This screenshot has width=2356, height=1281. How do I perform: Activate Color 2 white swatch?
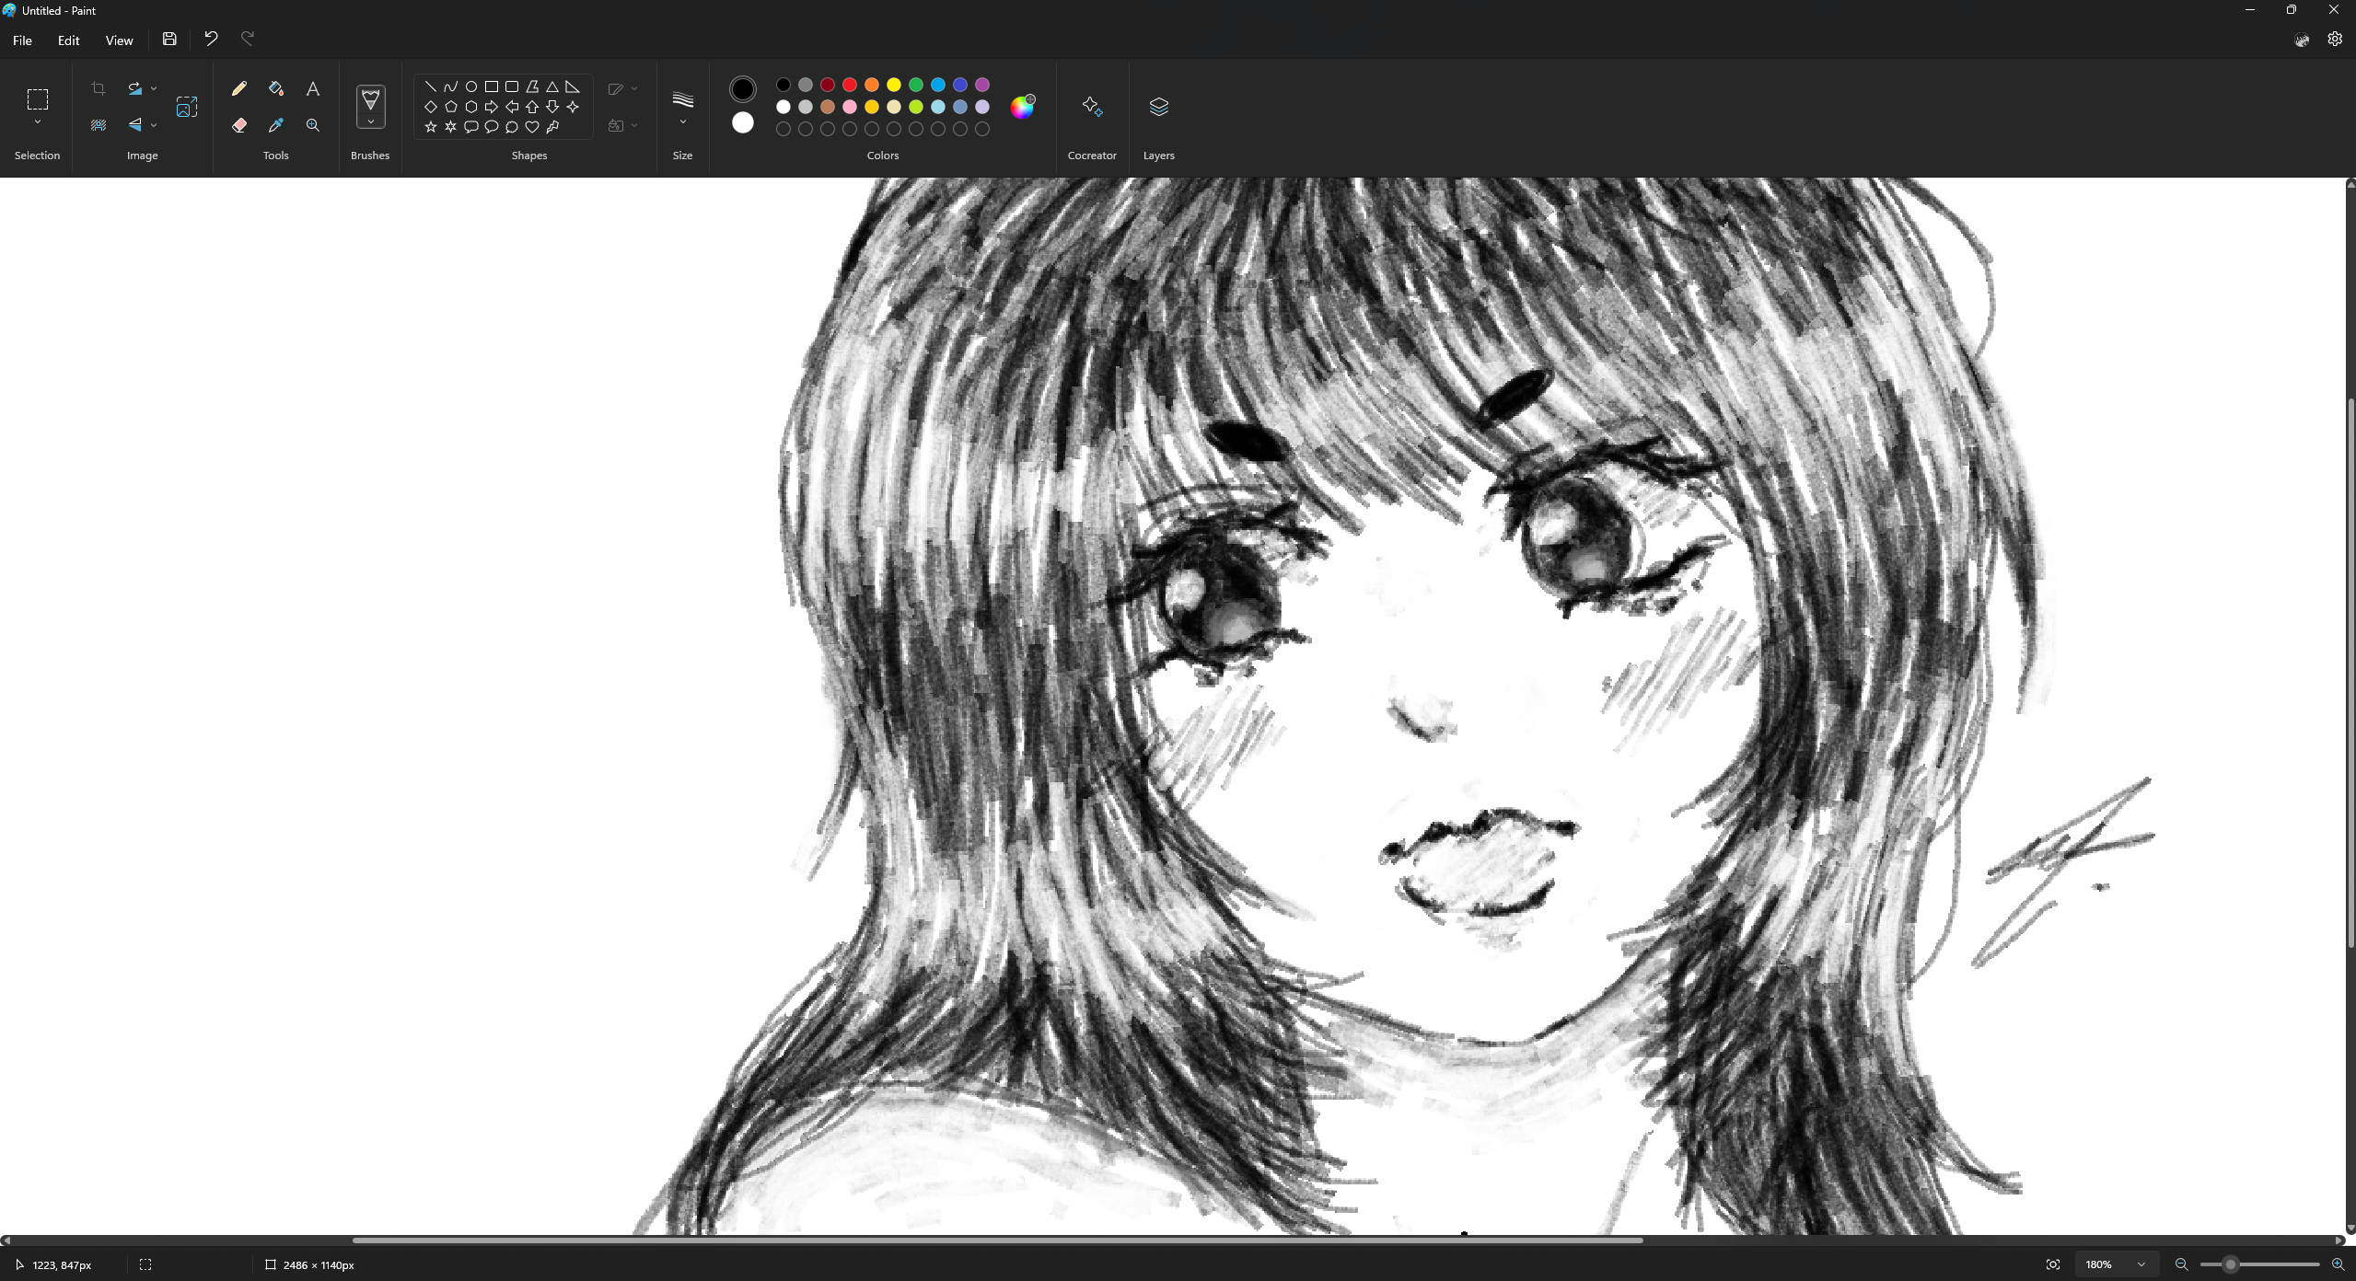point(742,122)
